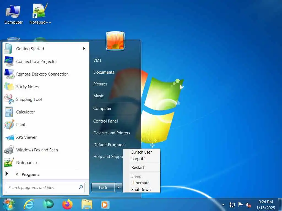
Task: Click the clock showing 9:24 PM
Action: pyautogui.click(x=265, y=202)
